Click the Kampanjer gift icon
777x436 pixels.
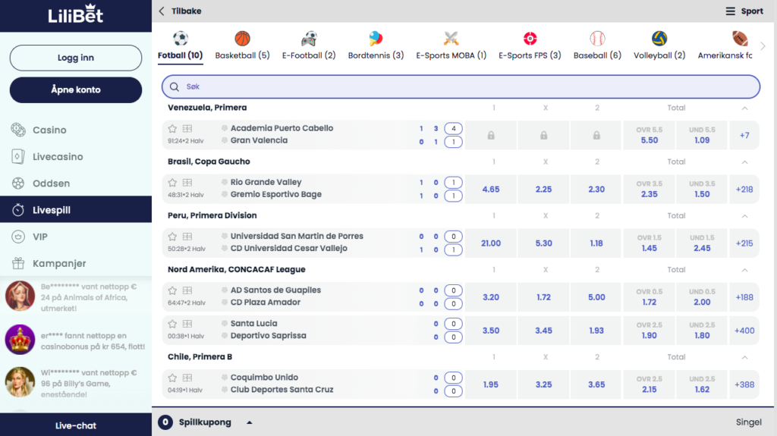tap(18, 263)
